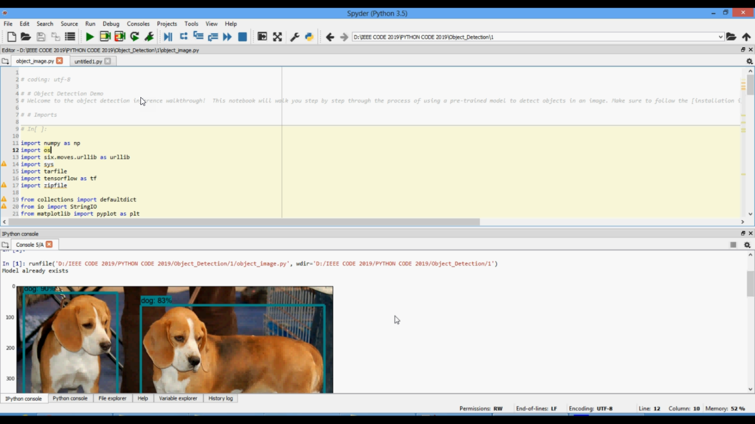Click the editor horizontal scrollbar
755x424 pixels.
tap(244, 222)
